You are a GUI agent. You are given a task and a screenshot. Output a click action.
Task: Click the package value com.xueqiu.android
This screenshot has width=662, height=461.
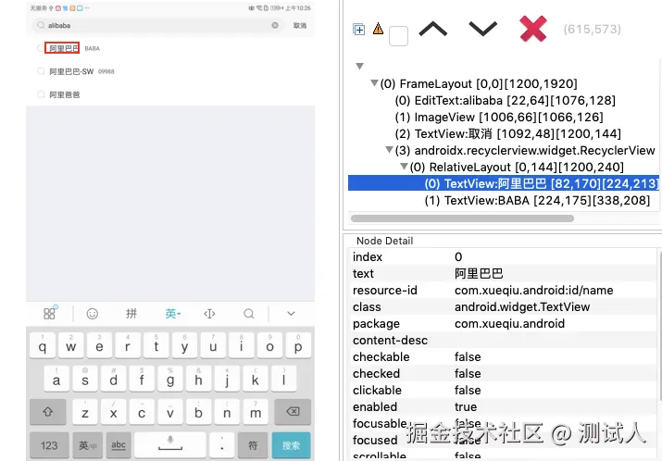click(x=509, y=324)
